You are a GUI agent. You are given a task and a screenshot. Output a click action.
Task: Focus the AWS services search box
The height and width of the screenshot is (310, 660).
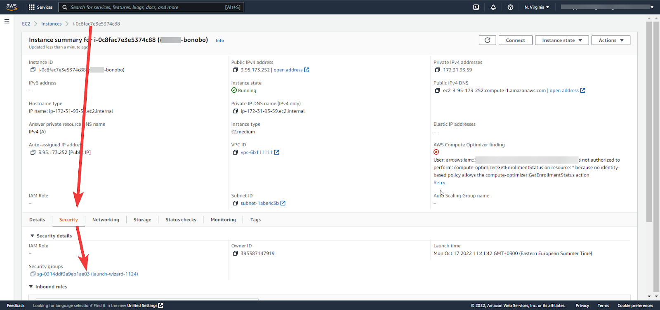151,7
